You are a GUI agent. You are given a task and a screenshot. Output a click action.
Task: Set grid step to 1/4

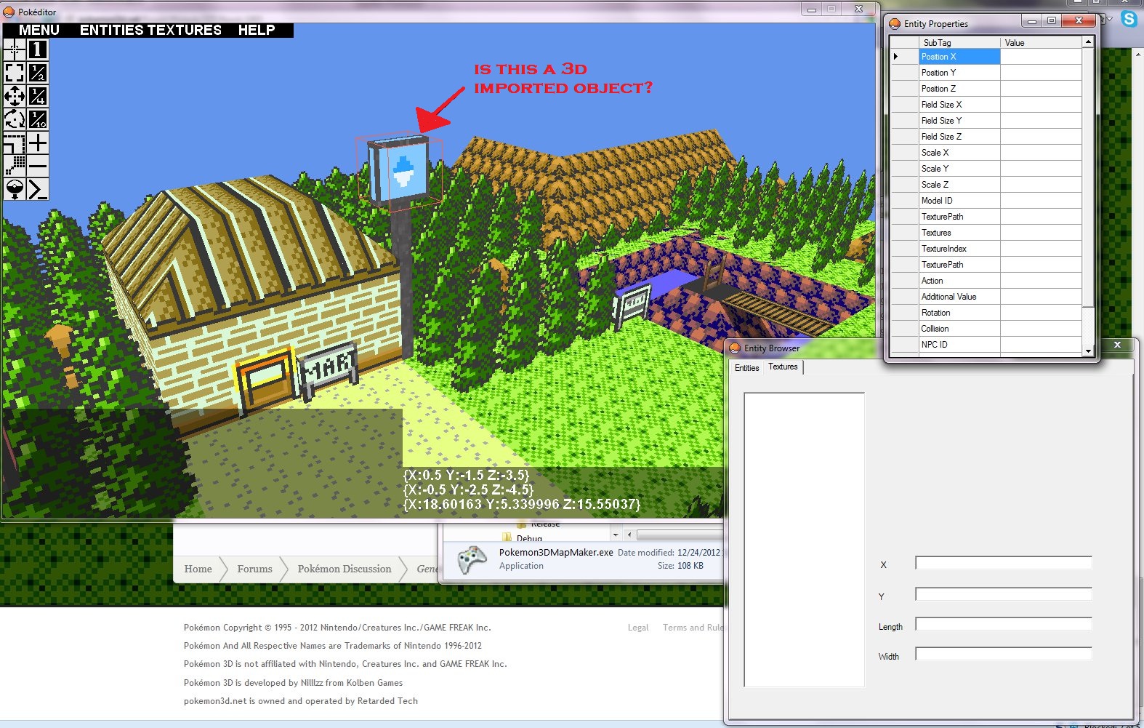[38, 96]
